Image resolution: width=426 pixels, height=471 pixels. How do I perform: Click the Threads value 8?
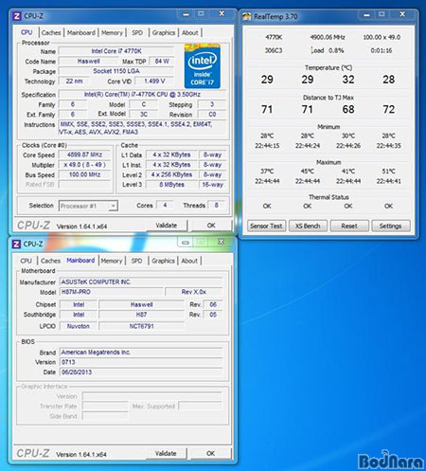click(x=217, y=205)
